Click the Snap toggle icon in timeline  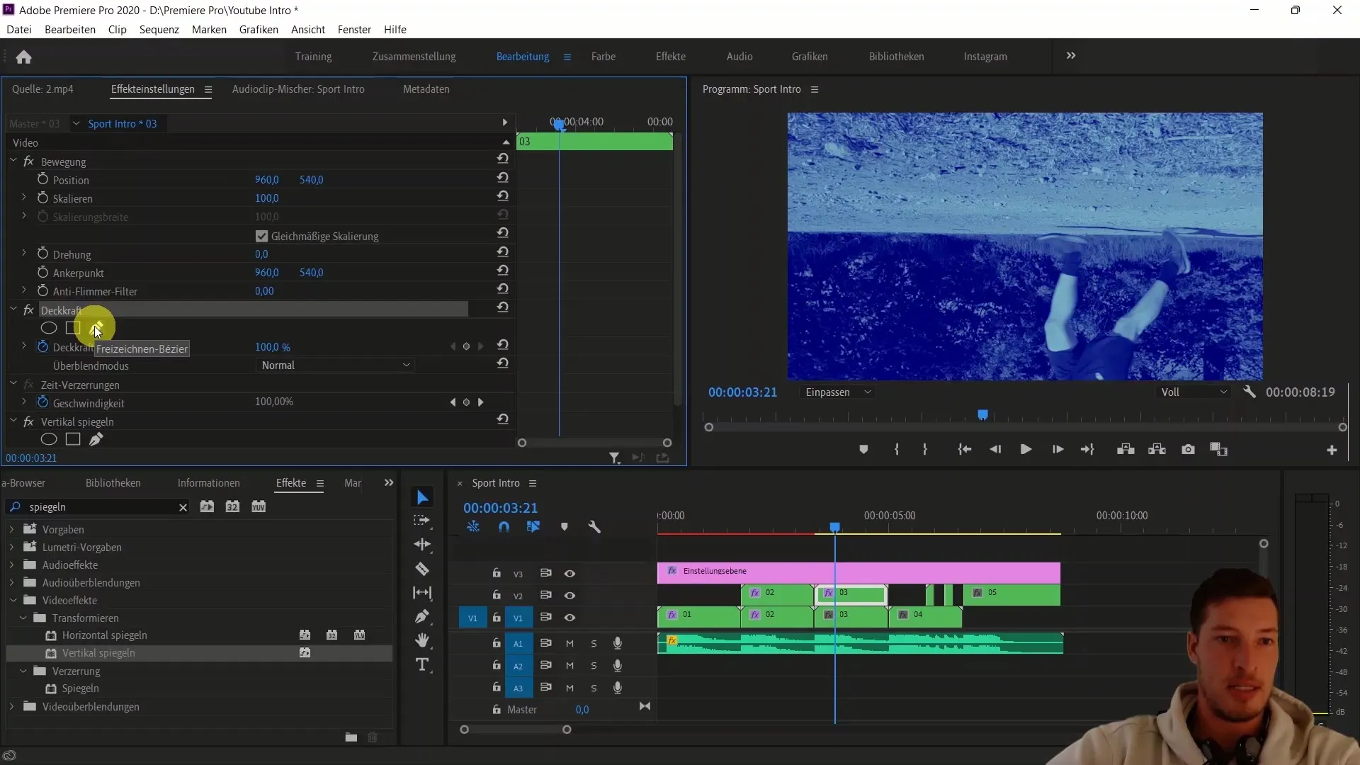click(x=504, y=527)
